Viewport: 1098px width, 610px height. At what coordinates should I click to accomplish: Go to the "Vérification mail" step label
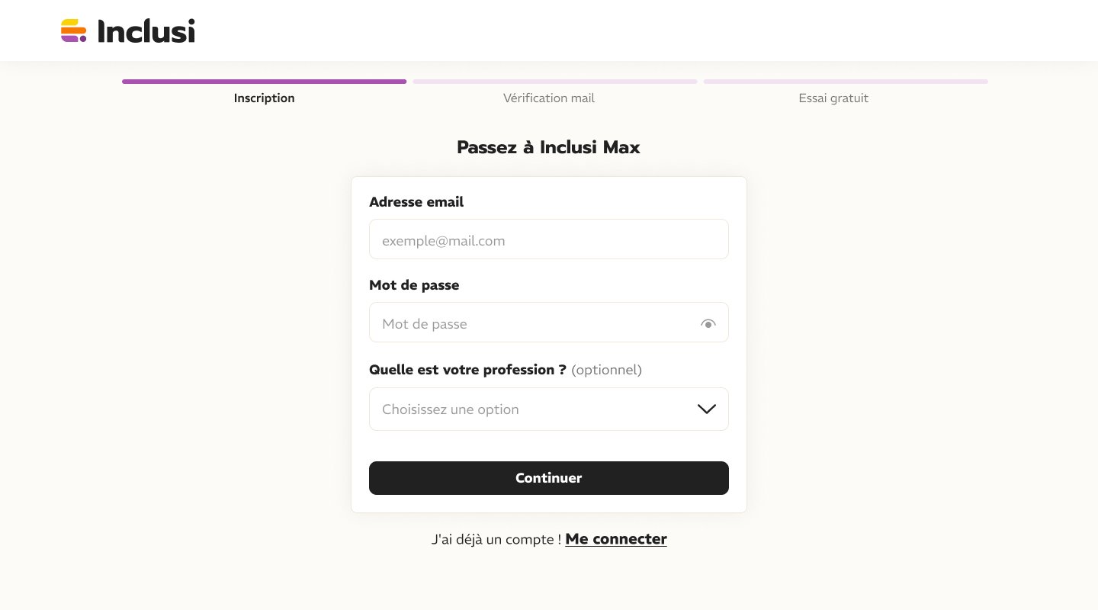[549, 98]
